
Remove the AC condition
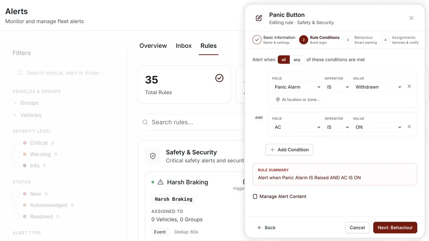tap(409, 127)
